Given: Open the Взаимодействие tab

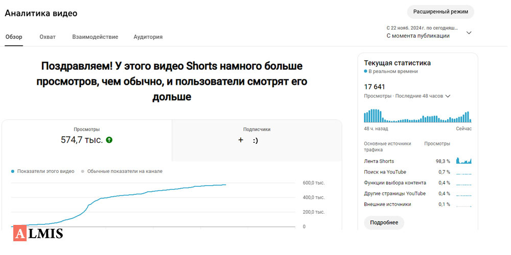Looking at the screenshot, I should (x=95, y=37).
